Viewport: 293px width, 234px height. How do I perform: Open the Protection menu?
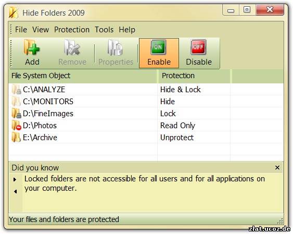[x=72, y=30]
